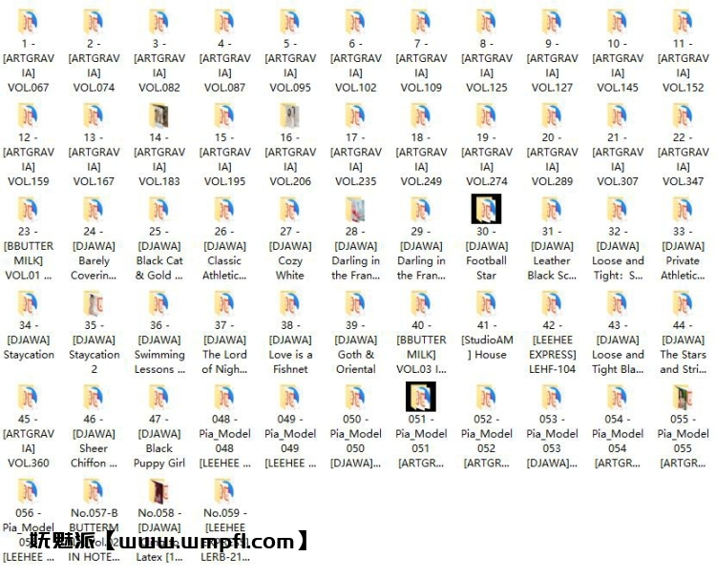Screen dimensions: 716x577
Task: Select label '21 - [ARTGRAVIA] VOL.307'
Action: click(618, 159)
